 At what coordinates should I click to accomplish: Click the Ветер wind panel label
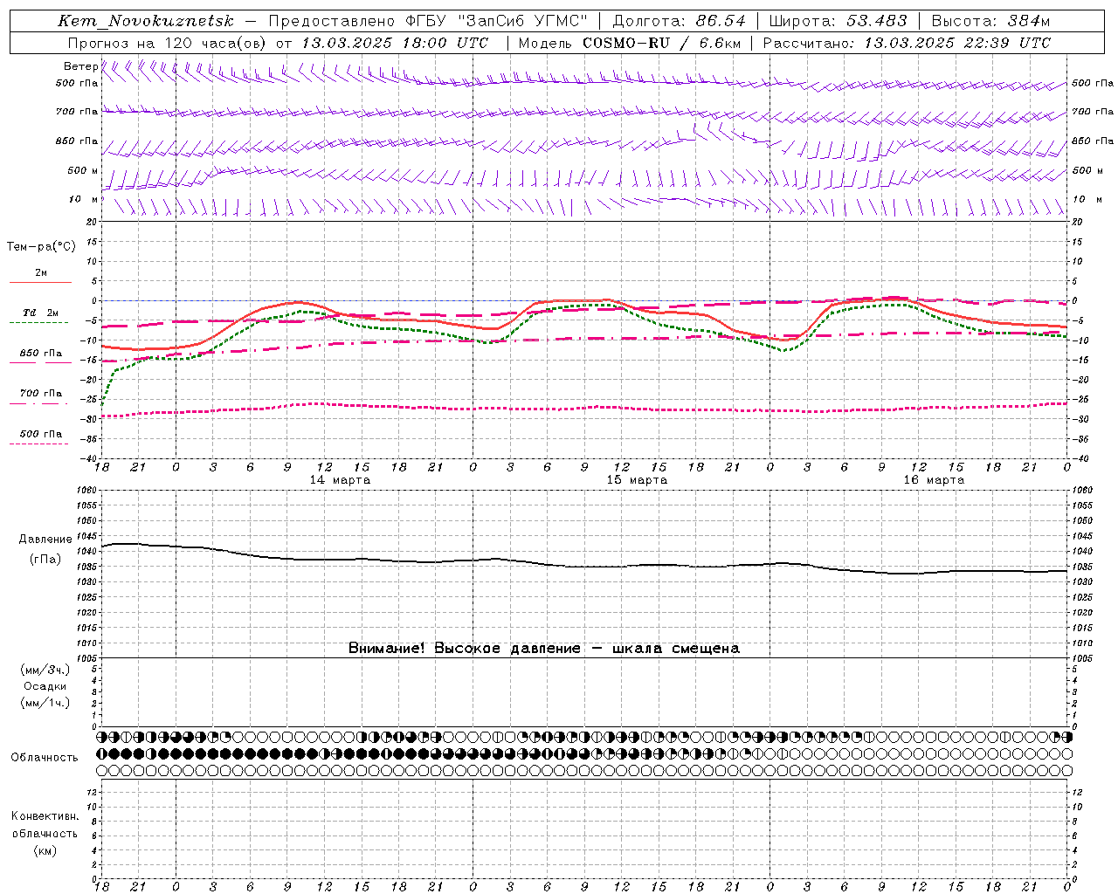point(80,66)
